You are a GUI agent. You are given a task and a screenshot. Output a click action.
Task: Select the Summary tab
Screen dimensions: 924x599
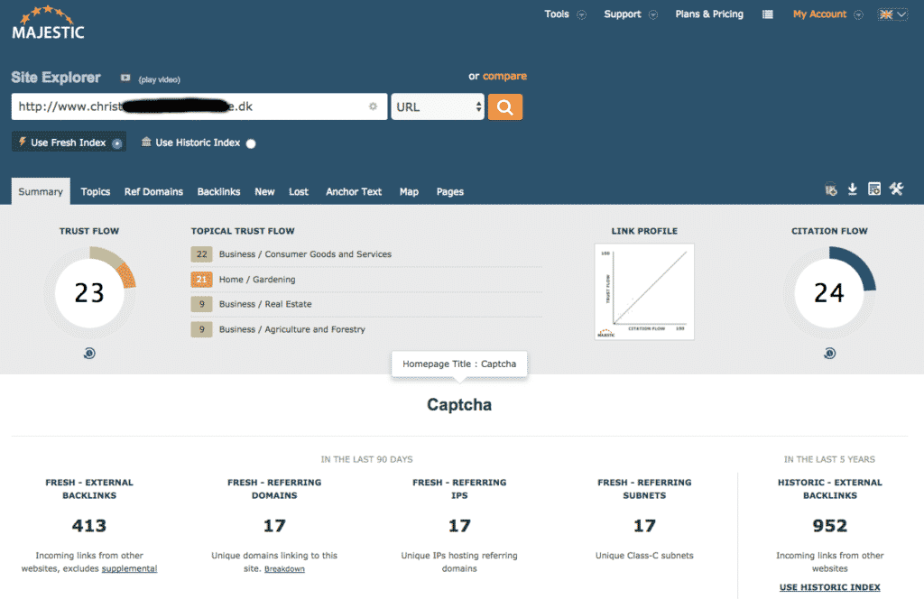tap(41, 191)
